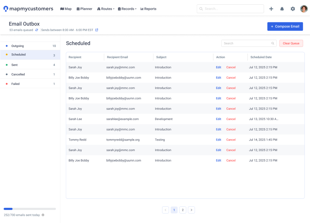This screenshot has height=223, width=310.
Task: Go to page 2 in pagination
Action: click(183, 210)
